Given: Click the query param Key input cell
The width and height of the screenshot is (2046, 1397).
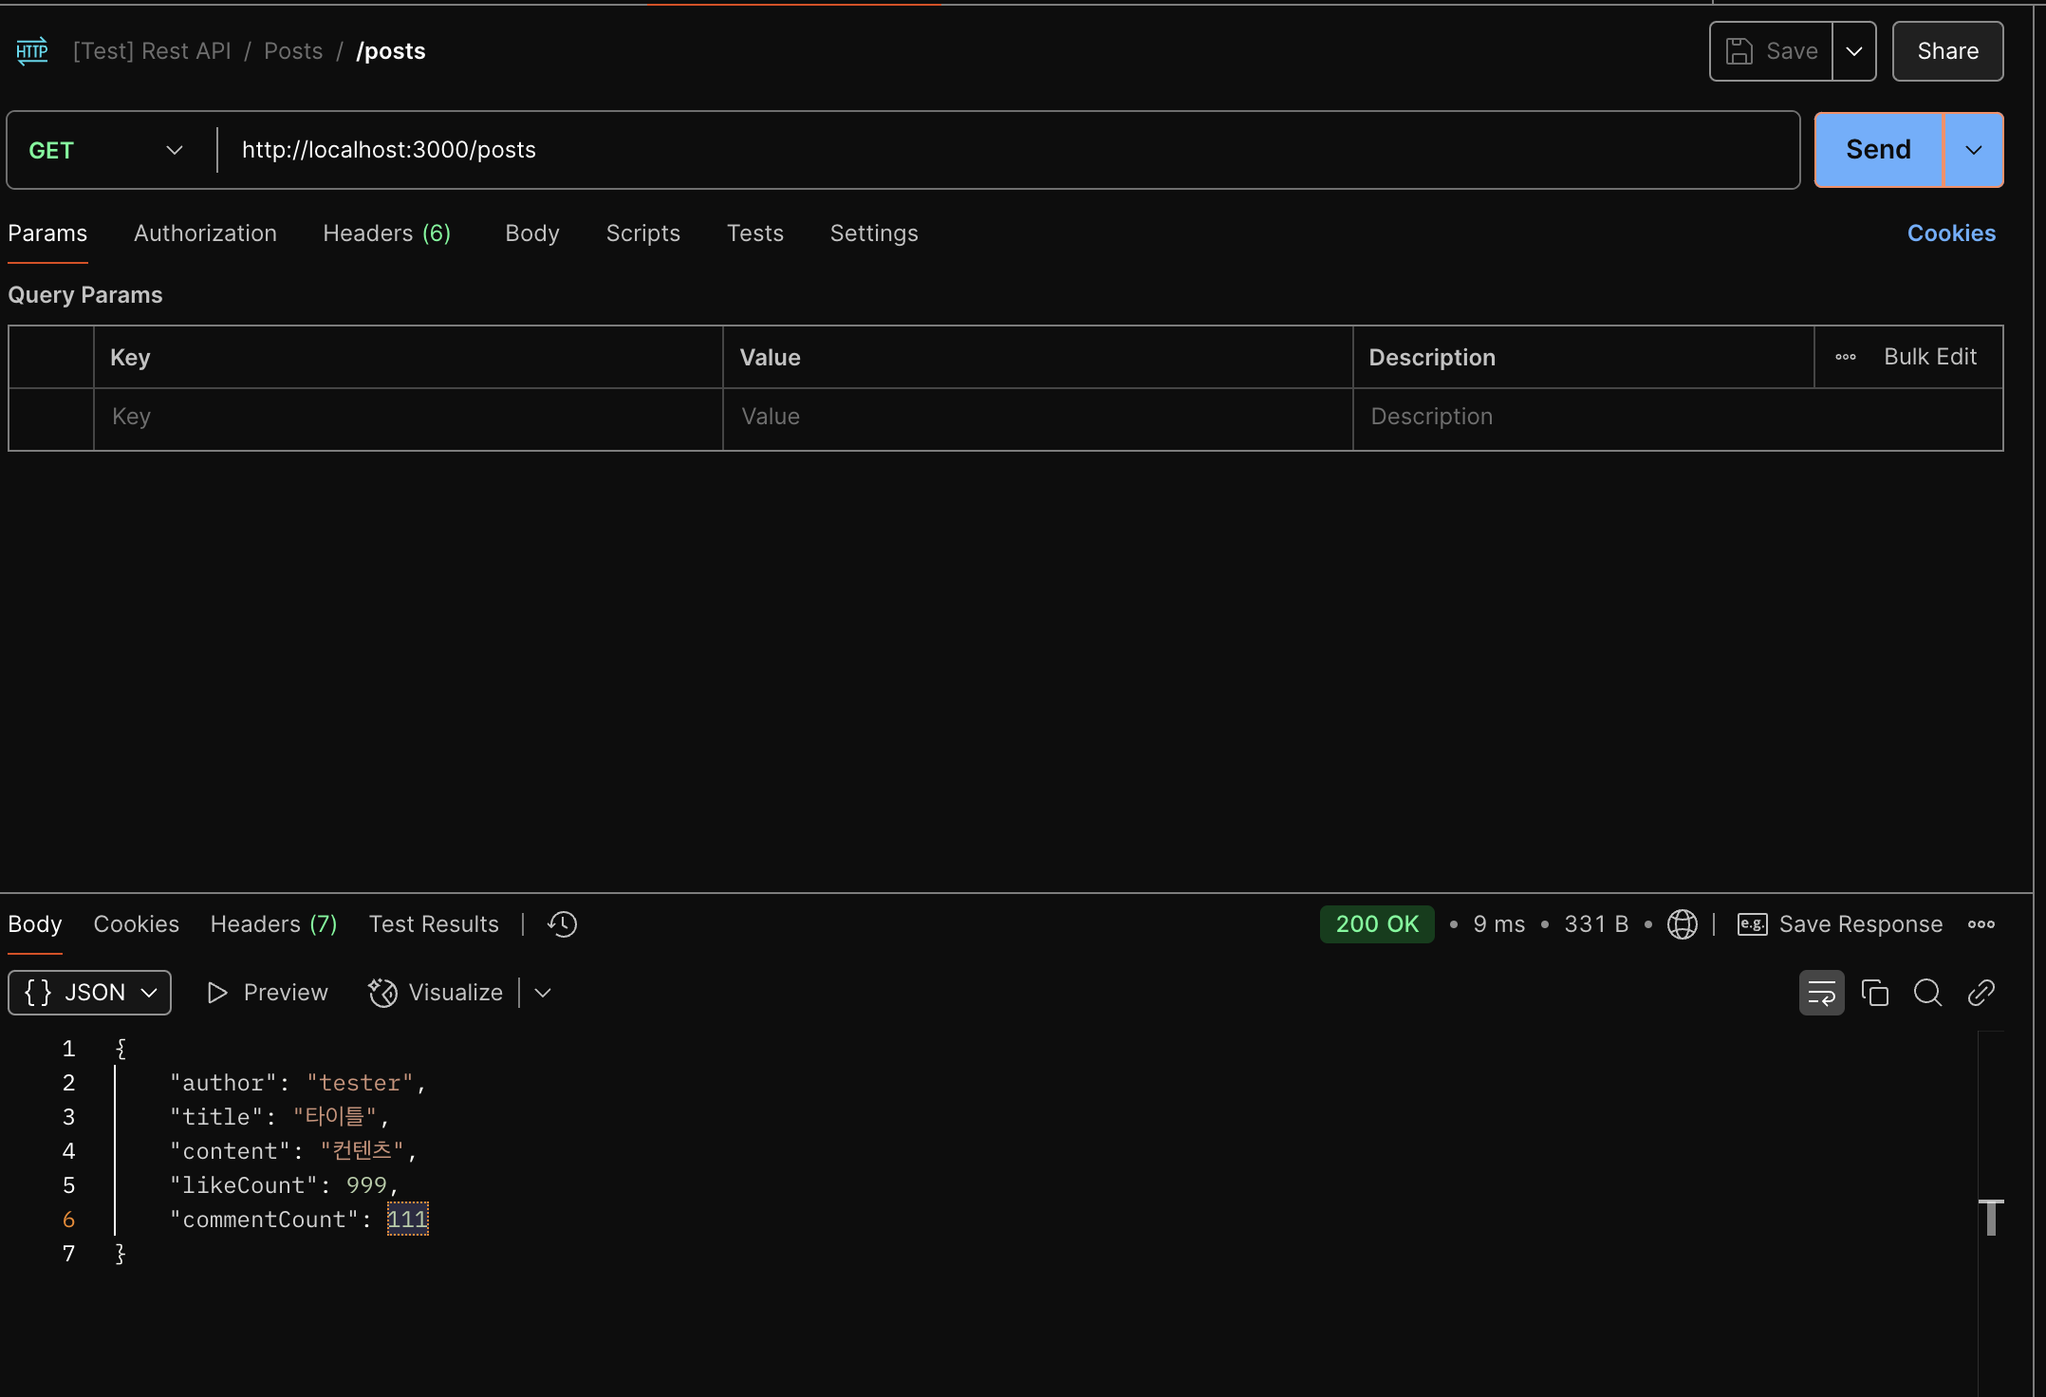Looking at the screenshot, I should [x=408, y=417].
